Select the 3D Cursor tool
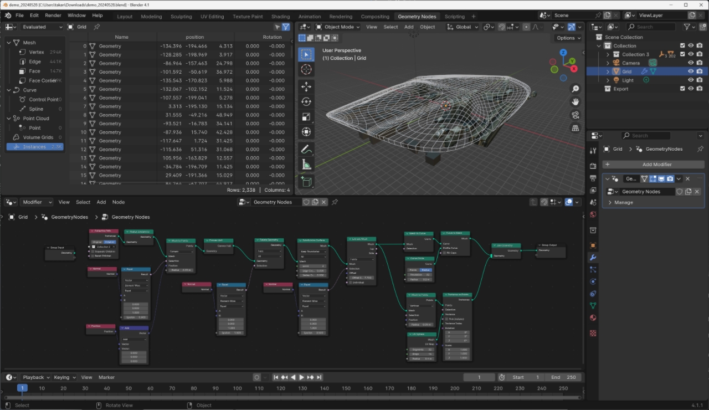This screenshot has height=410, width=709. pos(306,69)
